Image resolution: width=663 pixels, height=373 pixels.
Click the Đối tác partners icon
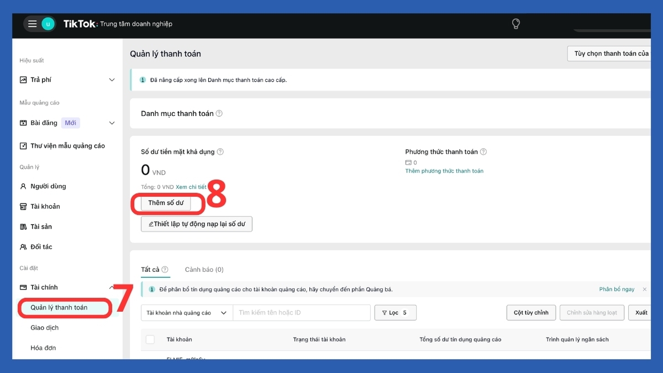pos(23,247)
